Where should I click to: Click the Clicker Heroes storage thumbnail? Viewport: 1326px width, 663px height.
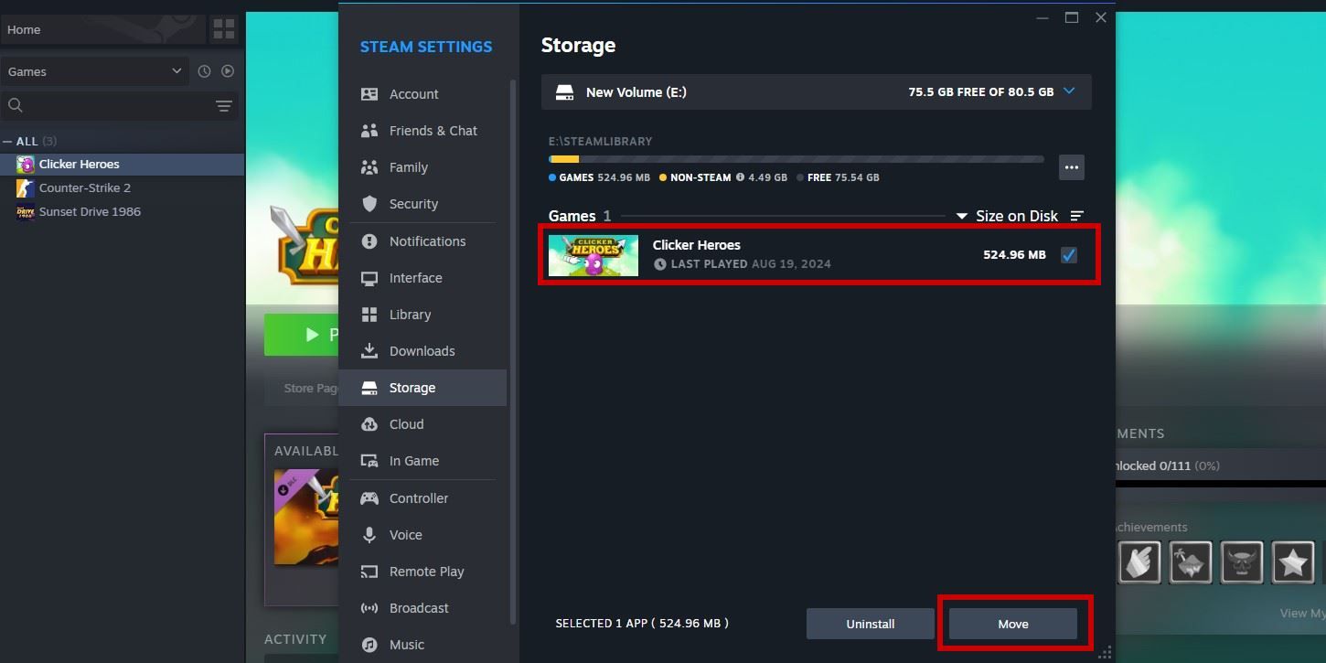coord(593,255)
